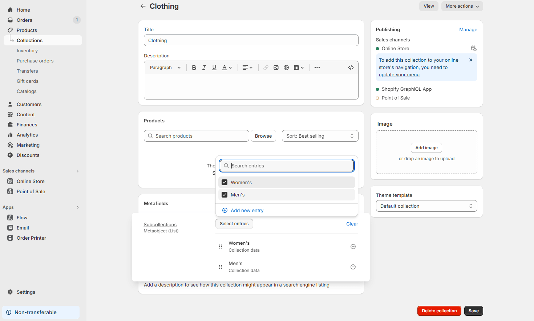
Task: Open the HTML code view icon
Action: [351, 68]
